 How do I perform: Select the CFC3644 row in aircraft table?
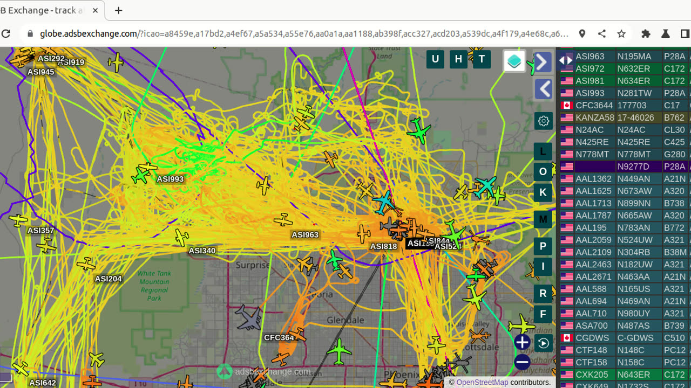[x=625, y=105]
